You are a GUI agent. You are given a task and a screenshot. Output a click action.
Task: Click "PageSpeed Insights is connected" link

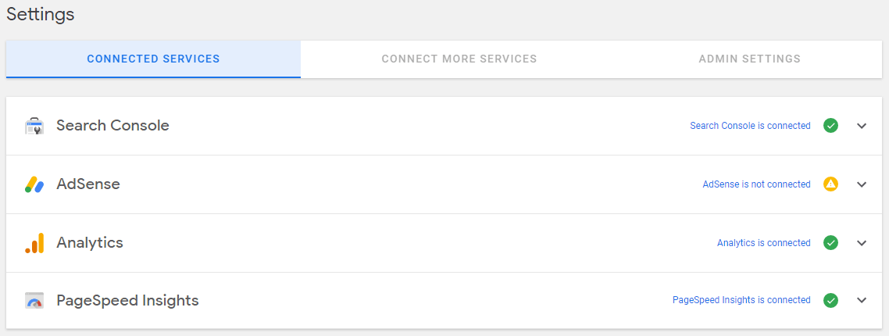coord(741,300)
